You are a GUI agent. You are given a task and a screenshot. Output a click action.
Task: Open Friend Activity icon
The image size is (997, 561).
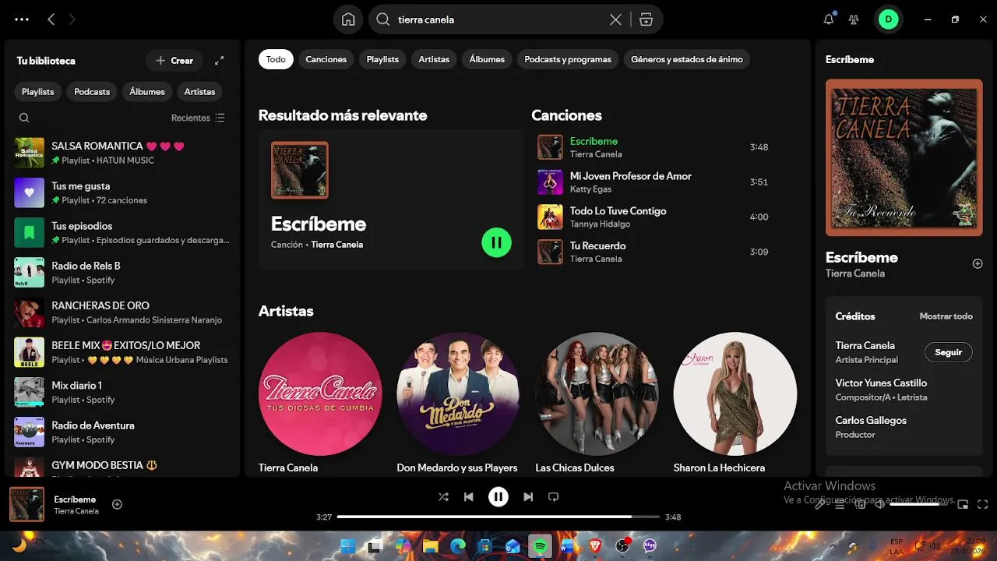[854, 19]
